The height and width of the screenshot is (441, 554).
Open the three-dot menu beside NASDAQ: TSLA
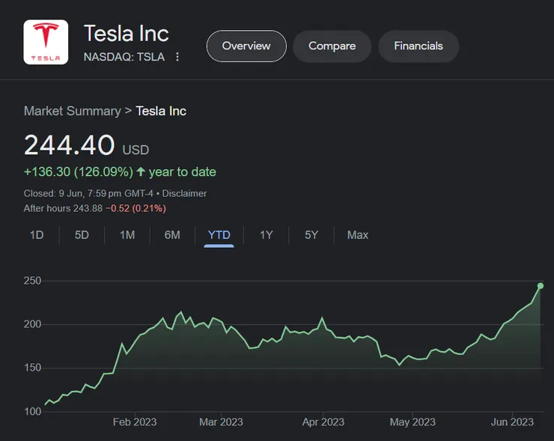coord(177,57)
